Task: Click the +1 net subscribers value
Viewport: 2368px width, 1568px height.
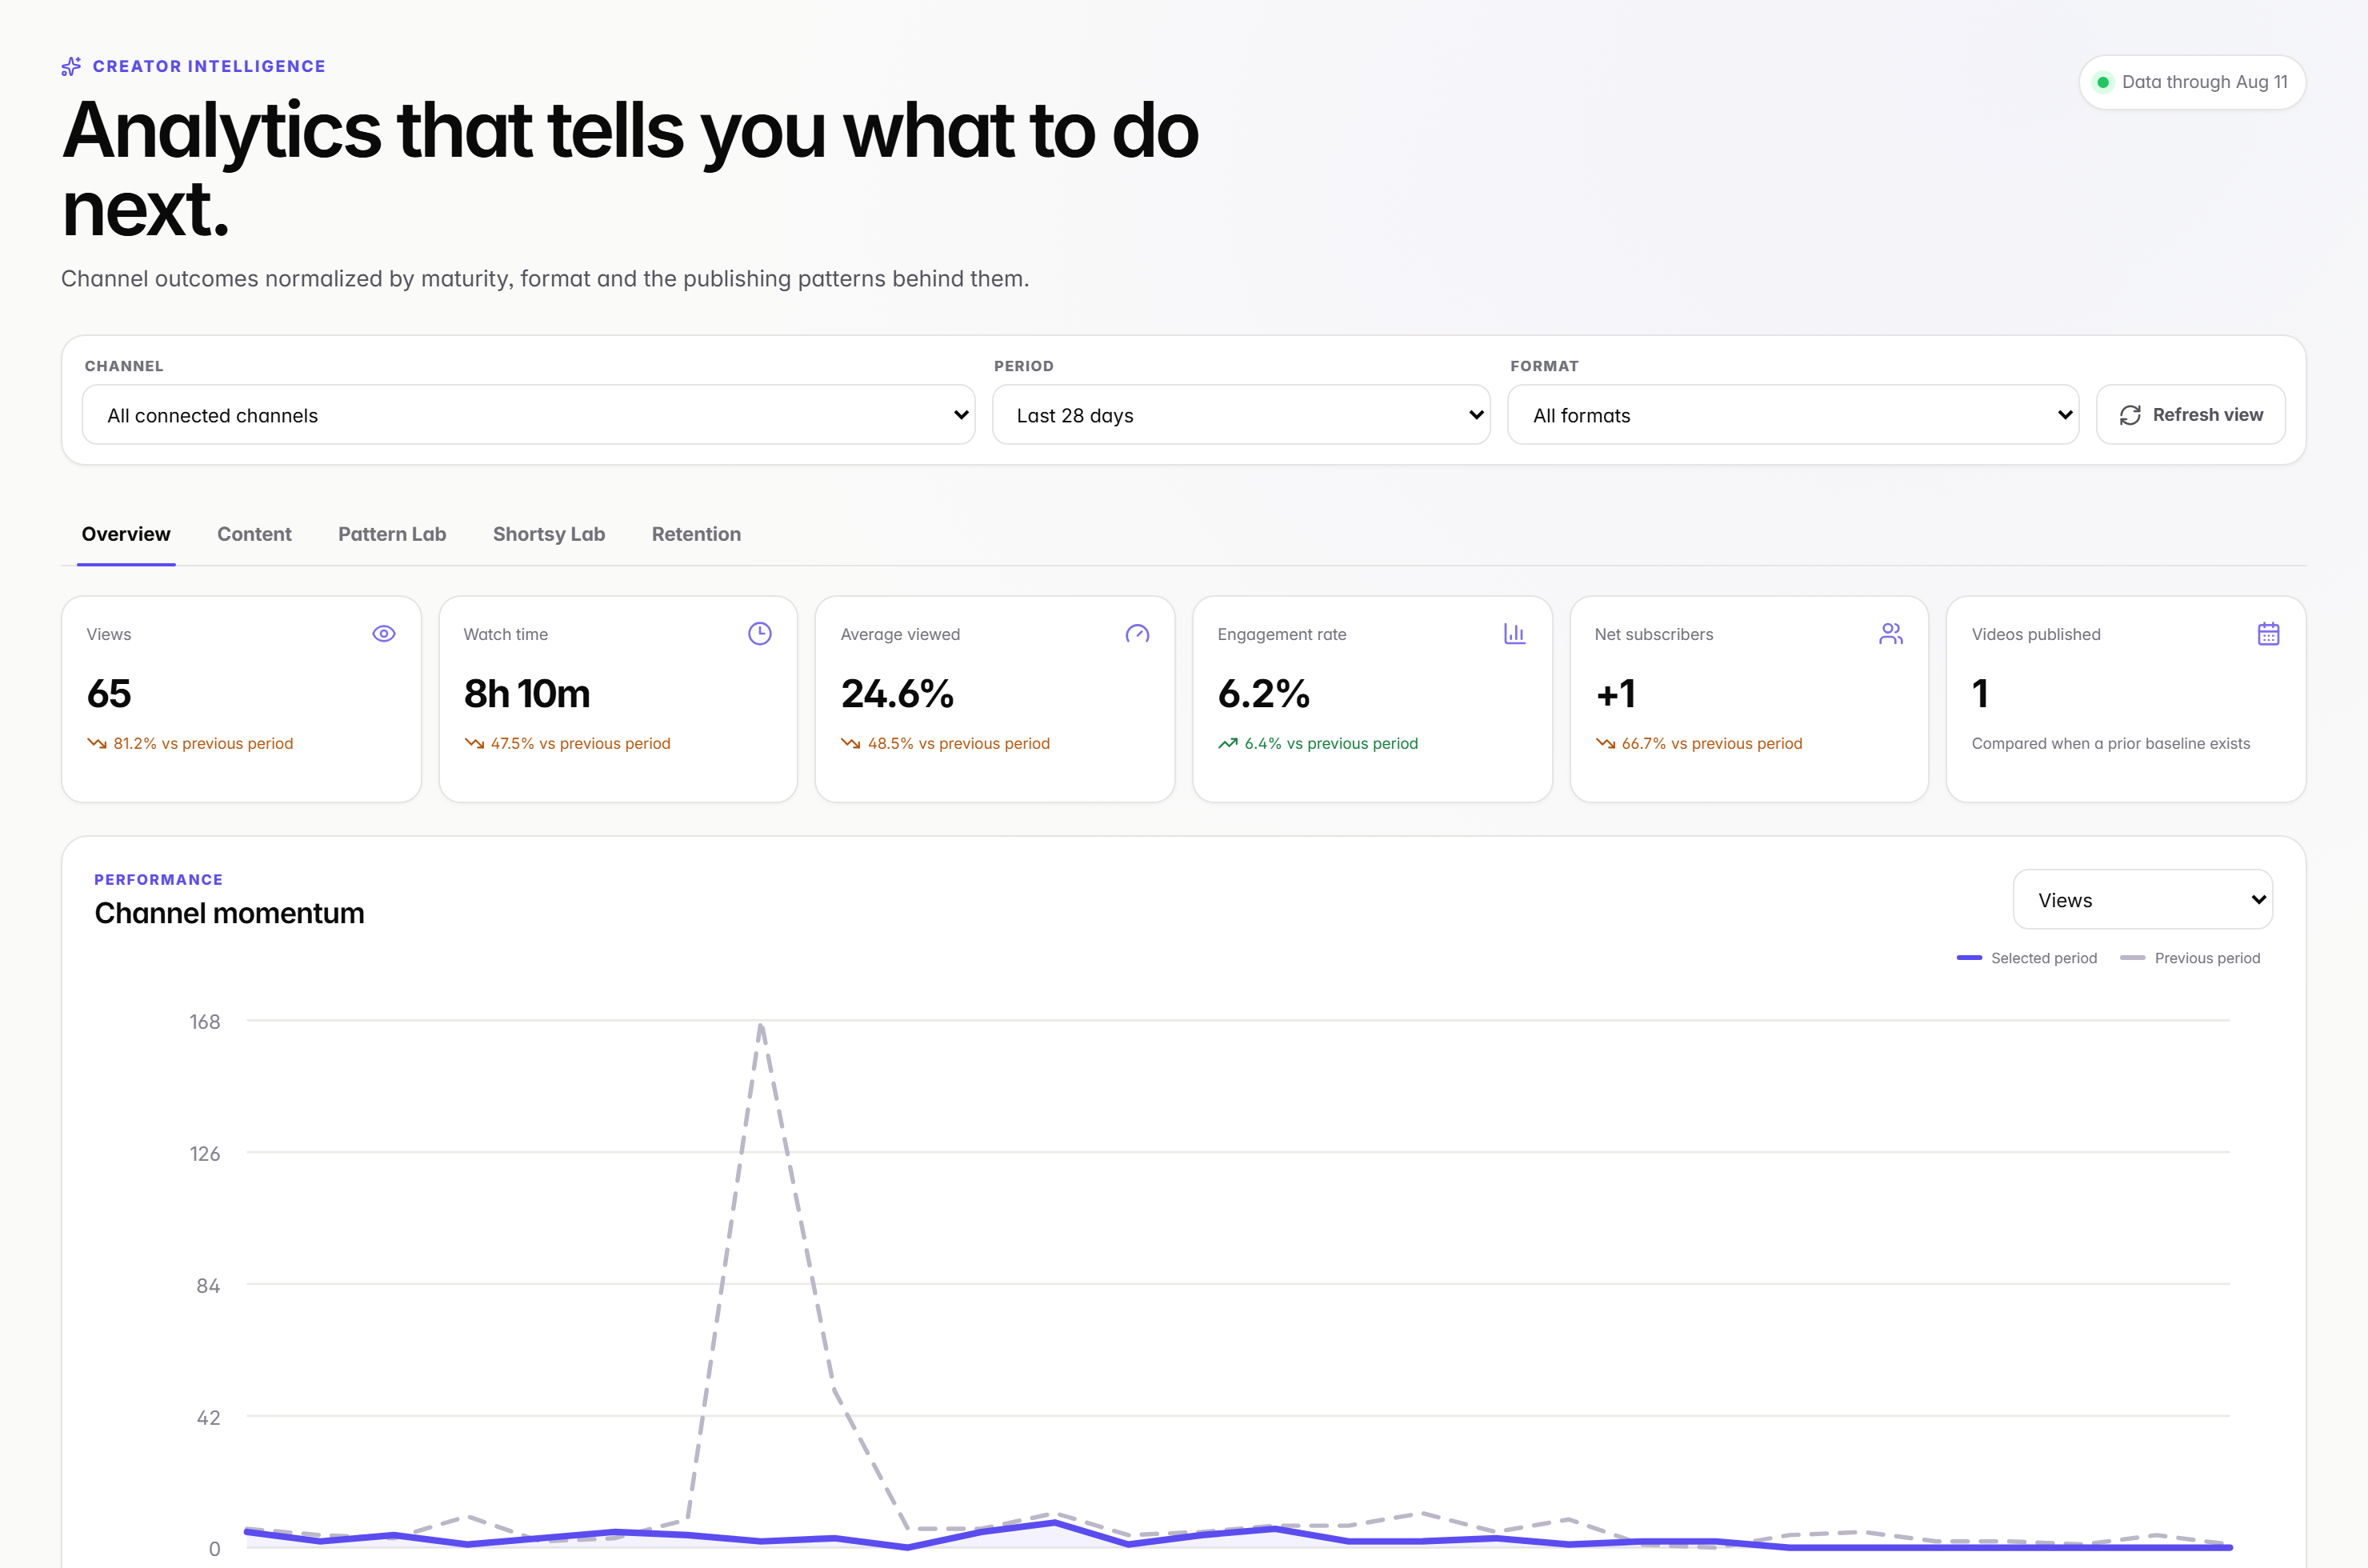Action: pyautogui.click(x=1615, y=694)
